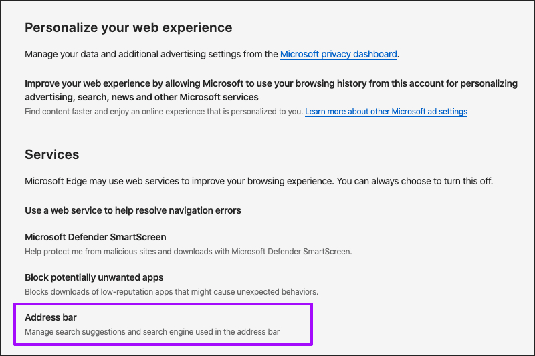Click the Find content faster description text
Screen dimensions: 535x356
click(x=164, y=112)
